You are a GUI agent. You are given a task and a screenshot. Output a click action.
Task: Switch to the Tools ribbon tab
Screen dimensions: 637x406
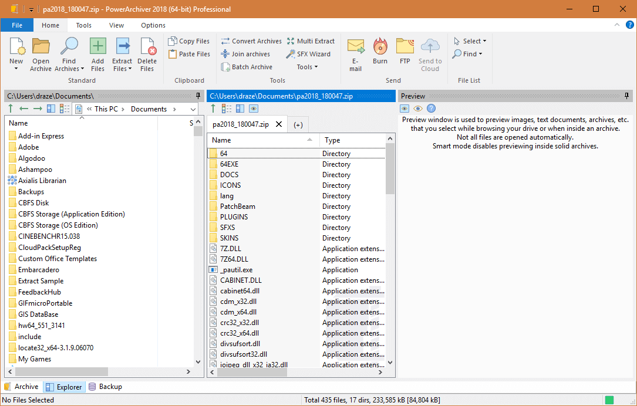[x=84, y=25]
